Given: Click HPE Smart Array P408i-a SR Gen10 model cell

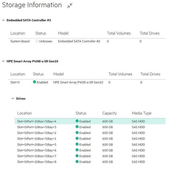Looking at the screenshot, I should click(78, 82).
